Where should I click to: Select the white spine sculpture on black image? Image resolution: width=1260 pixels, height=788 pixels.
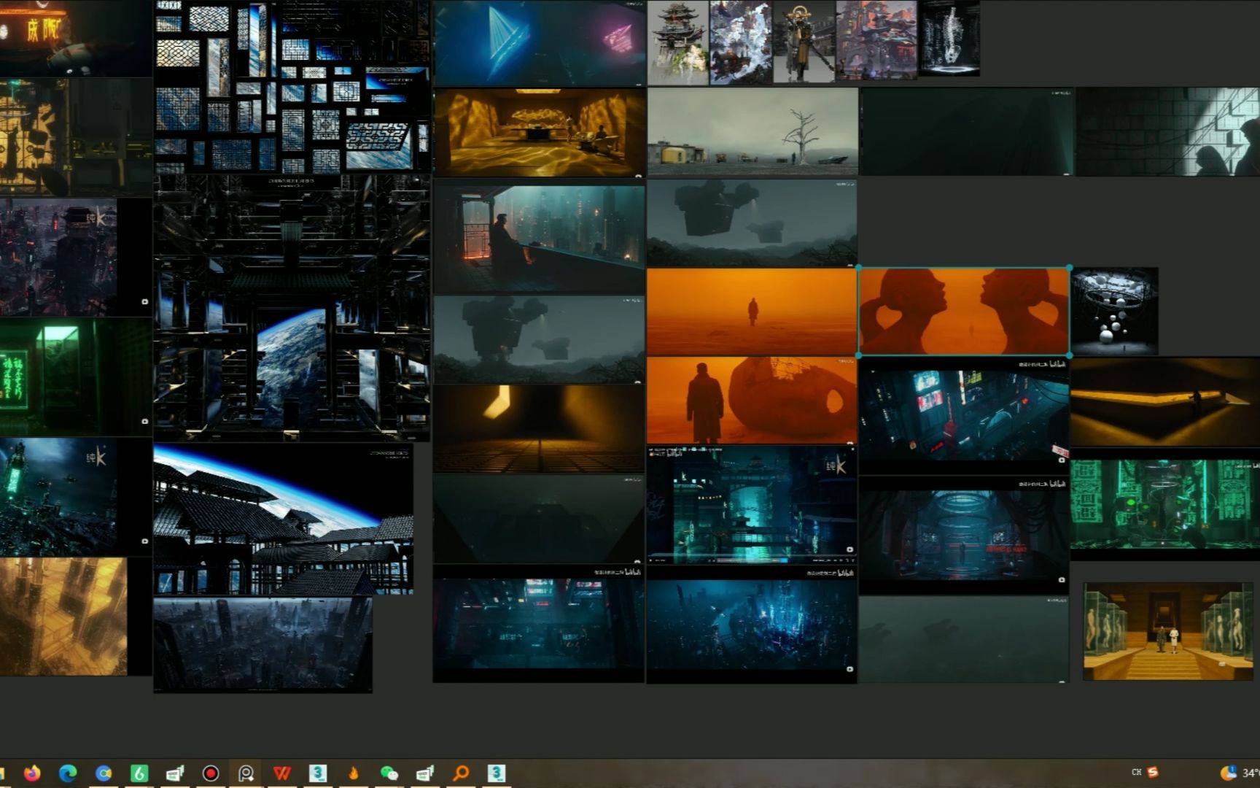tap(949, 38)
